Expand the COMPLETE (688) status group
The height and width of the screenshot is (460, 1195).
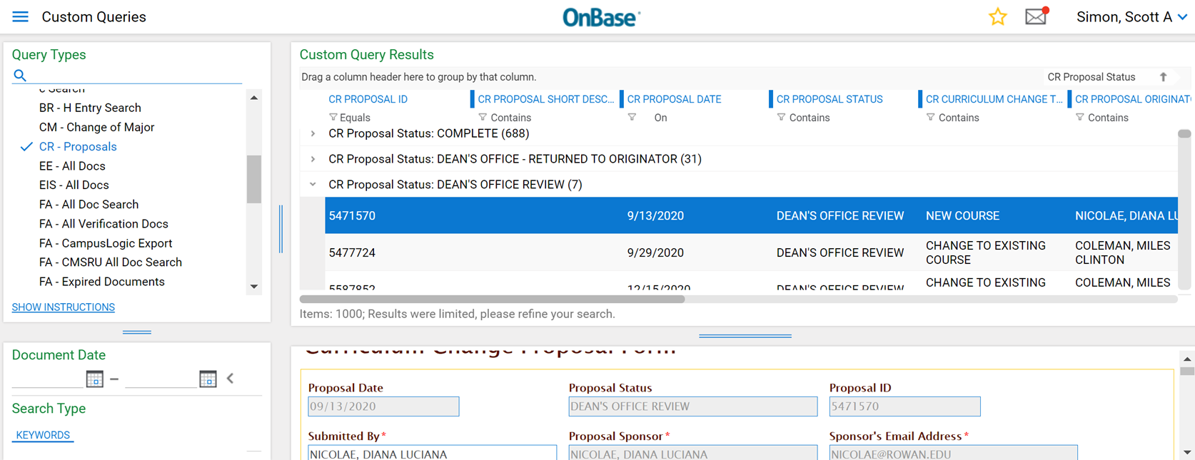[x=313, y=133]
